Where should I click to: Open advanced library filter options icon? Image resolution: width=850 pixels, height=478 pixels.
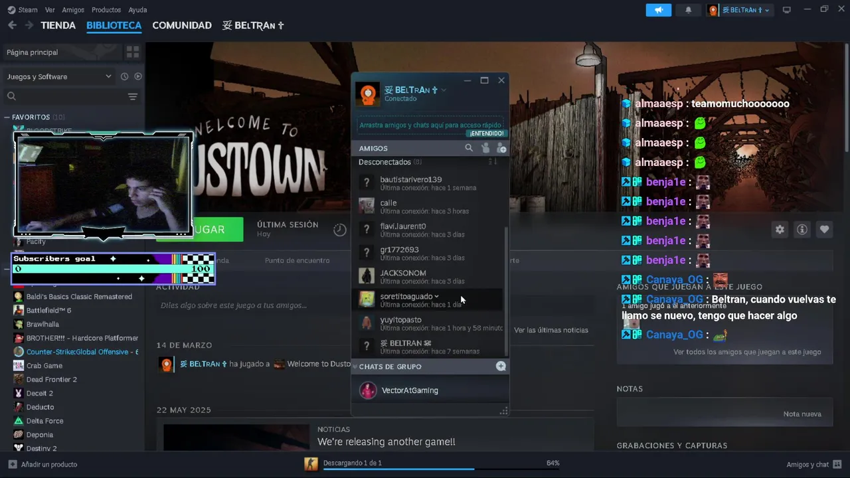pyautogui.click(x=133, y=97)
